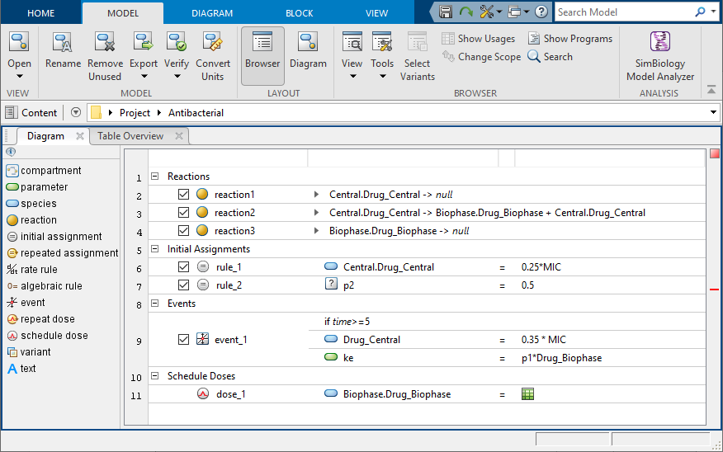Toggle the rule_1 checkbox
The height and width of the screenshot is (452, 723).
(183, 266)
